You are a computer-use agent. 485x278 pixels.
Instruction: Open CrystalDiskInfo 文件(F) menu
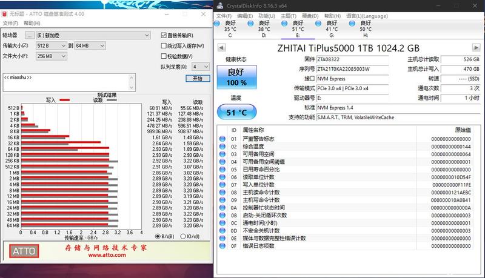(224, 16)
